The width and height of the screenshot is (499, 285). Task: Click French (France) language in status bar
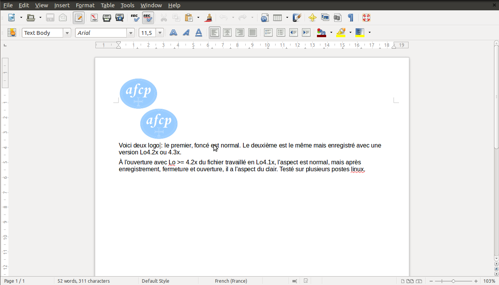pyautogui.click(x=231, y=281)
